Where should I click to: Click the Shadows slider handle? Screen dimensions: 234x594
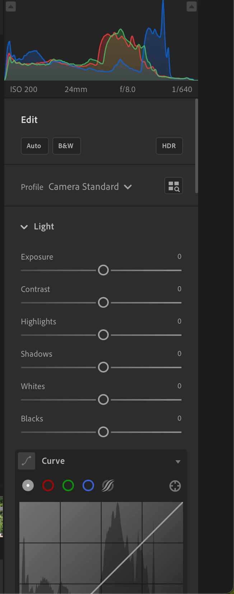tap(103, 367)
